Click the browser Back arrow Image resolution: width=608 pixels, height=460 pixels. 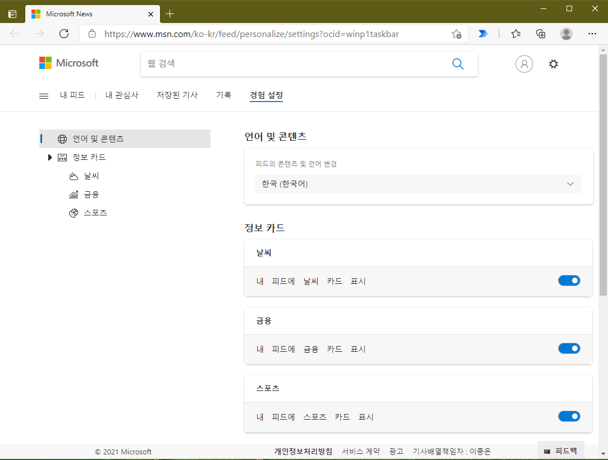pos(15,34)
